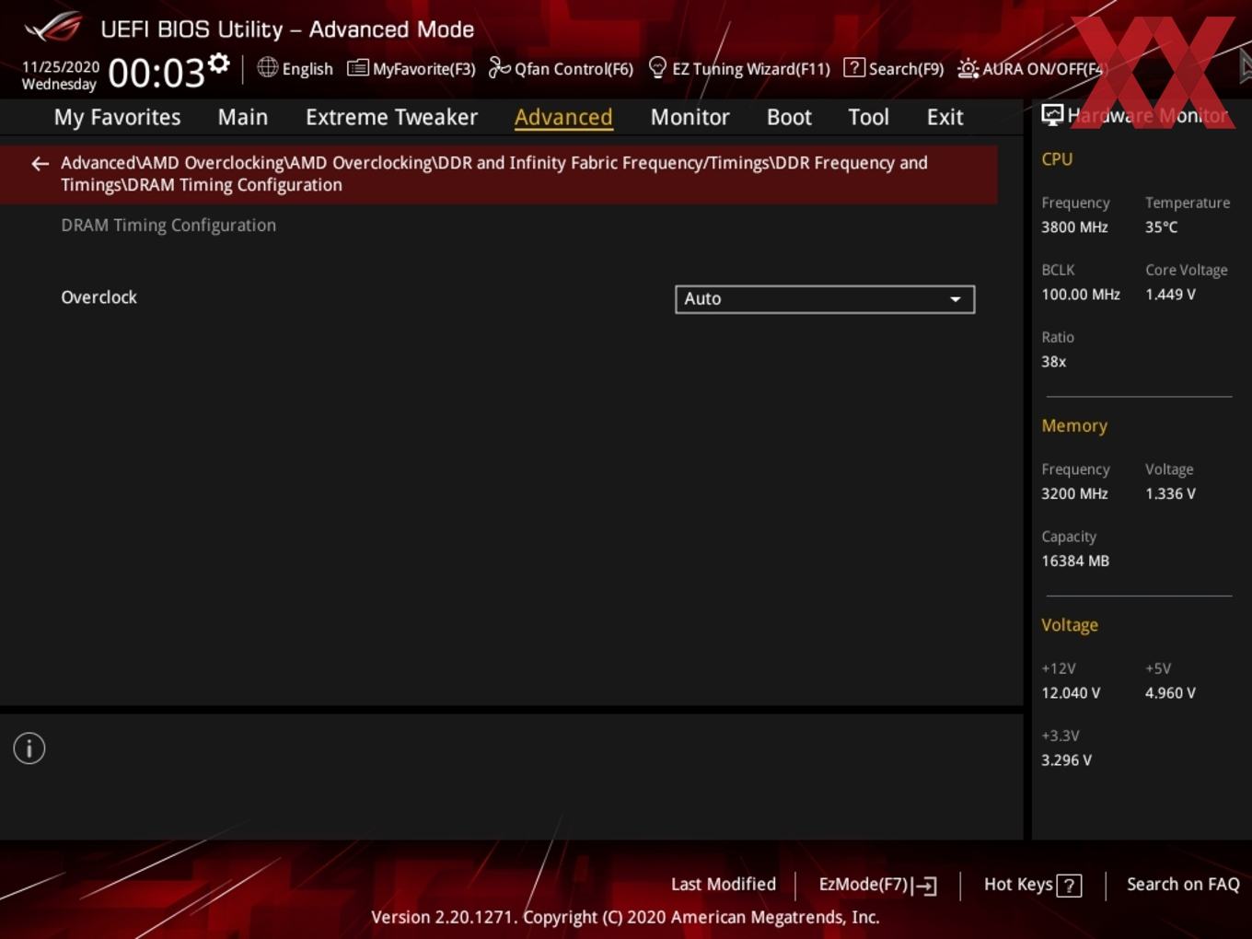Click Capacity value 16384 MB
This screenshot has height=939, width=1252.
pyautogui.click(x=1075, y=561)
